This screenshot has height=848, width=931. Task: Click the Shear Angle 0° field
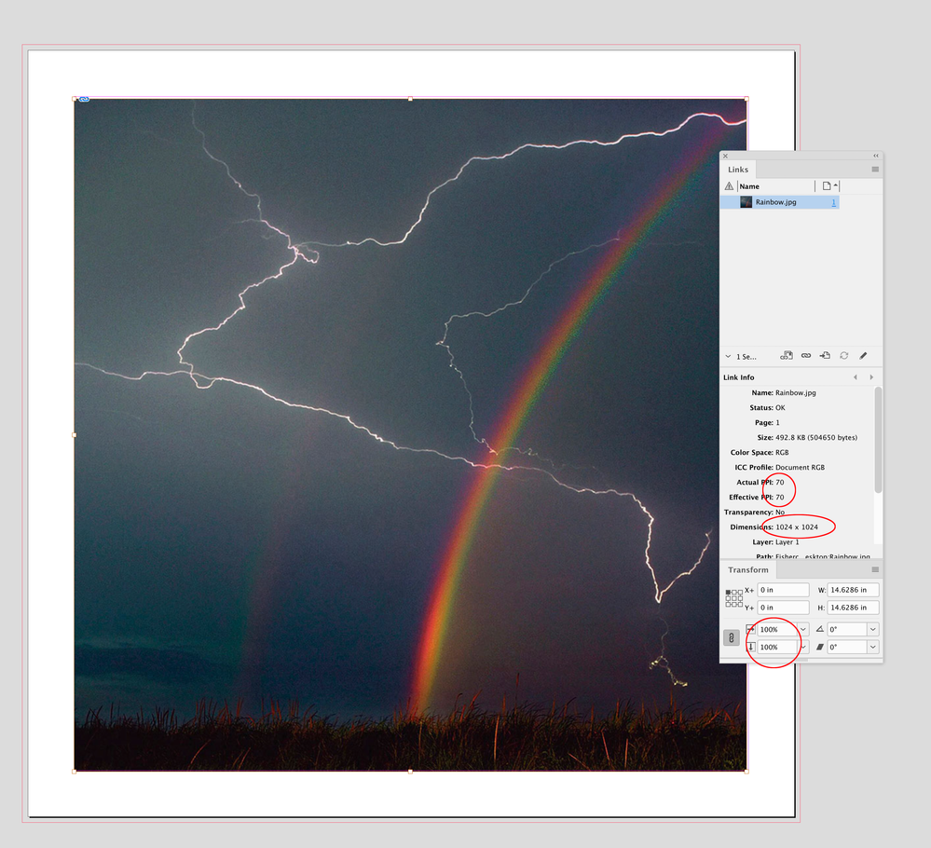click(847, 647)
